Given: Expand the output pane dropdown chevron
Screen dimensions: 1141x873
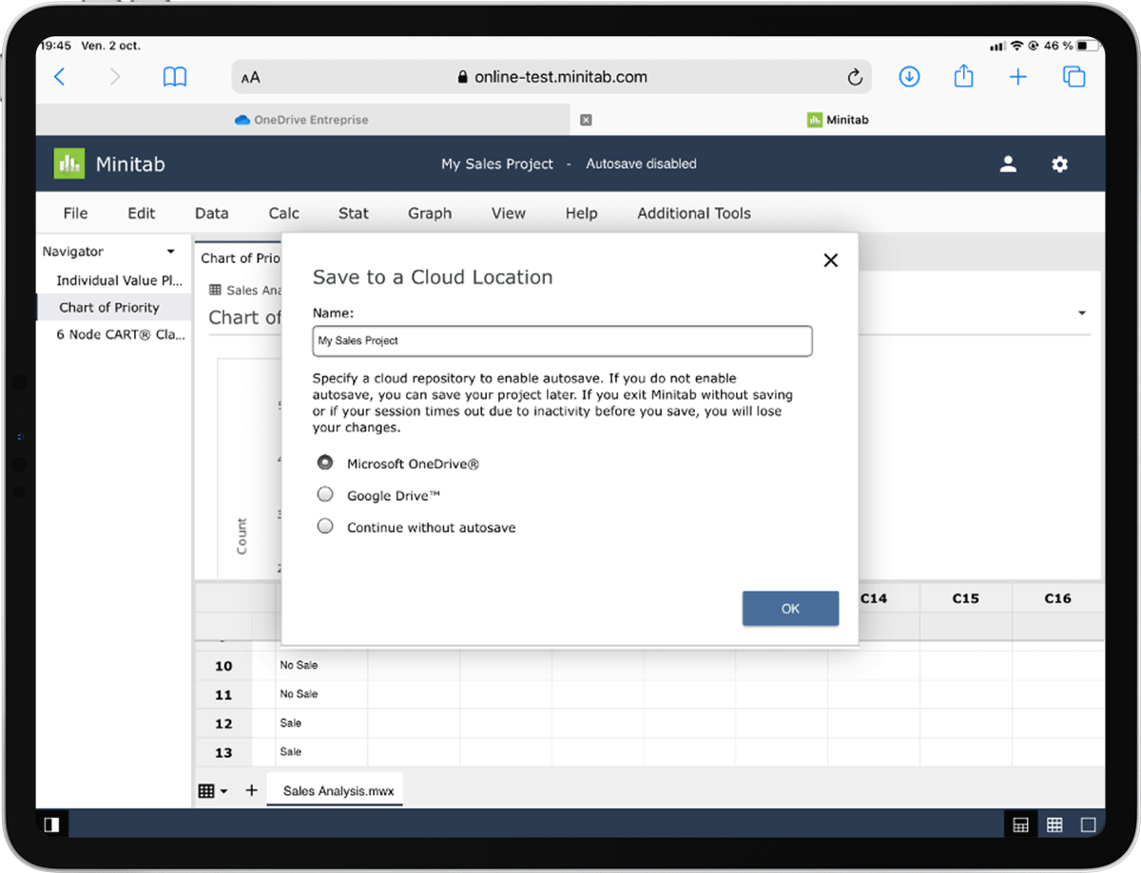Looking at the screenshot, I should point(1082,313).
